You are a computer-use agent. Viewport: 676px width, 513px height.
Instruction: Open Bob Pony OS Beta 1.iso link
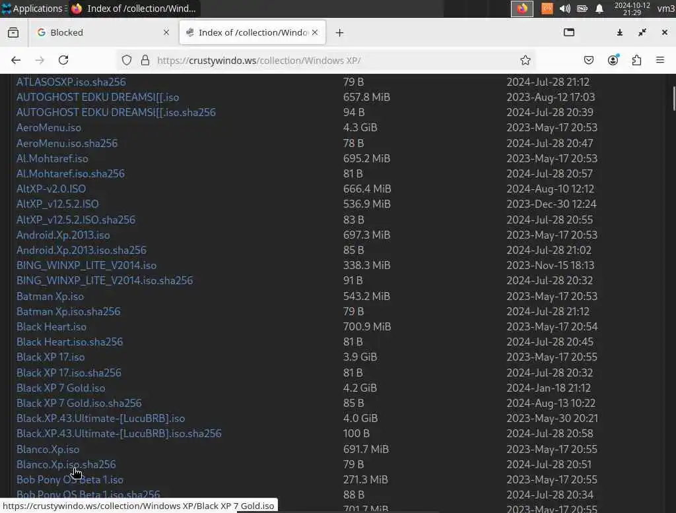[70, 480]
